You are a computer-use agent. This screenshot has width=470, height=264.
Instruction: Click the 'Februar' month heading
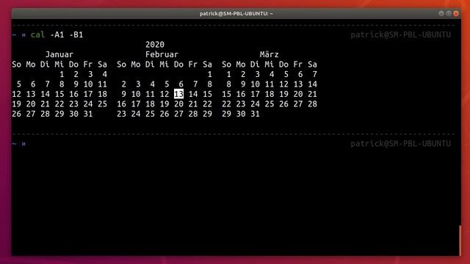click(162, 54)
